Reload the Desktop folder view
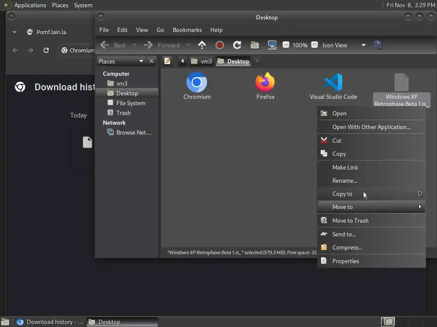This screenshot has width=437, height=327. 237,45
